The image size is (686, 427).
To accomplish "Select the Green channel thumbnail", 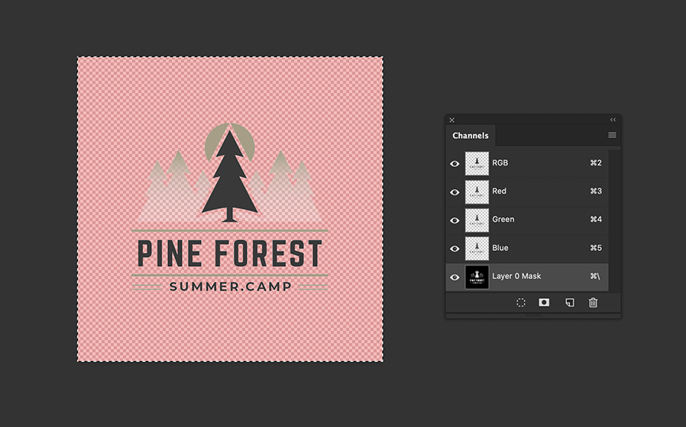I will [477, 220].
